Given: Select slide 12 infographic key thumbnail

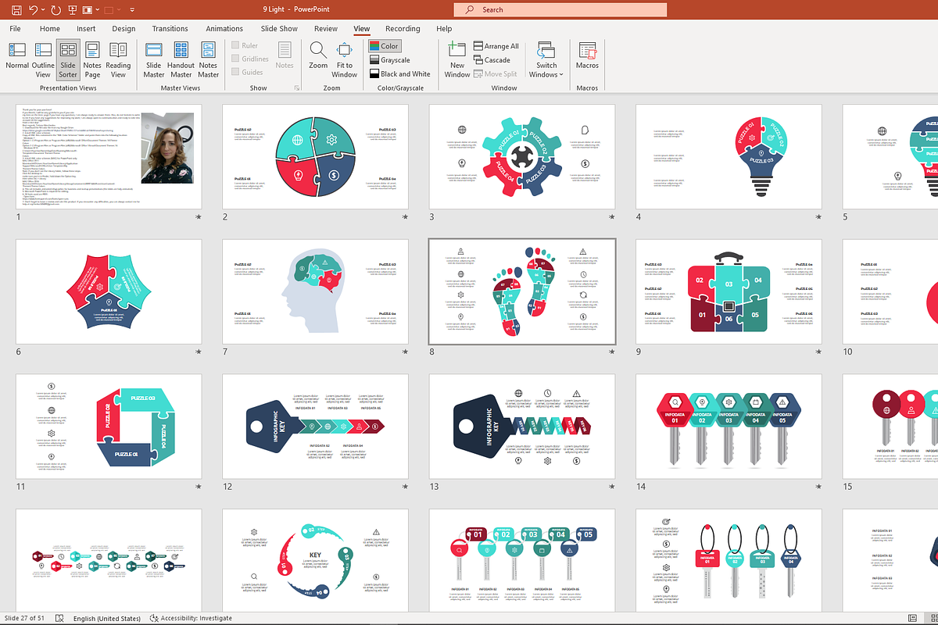Looking at the screenshot, I should tap(315, 427).
